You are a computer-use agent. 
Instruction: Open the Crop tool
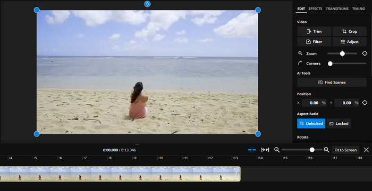[350, 31]
